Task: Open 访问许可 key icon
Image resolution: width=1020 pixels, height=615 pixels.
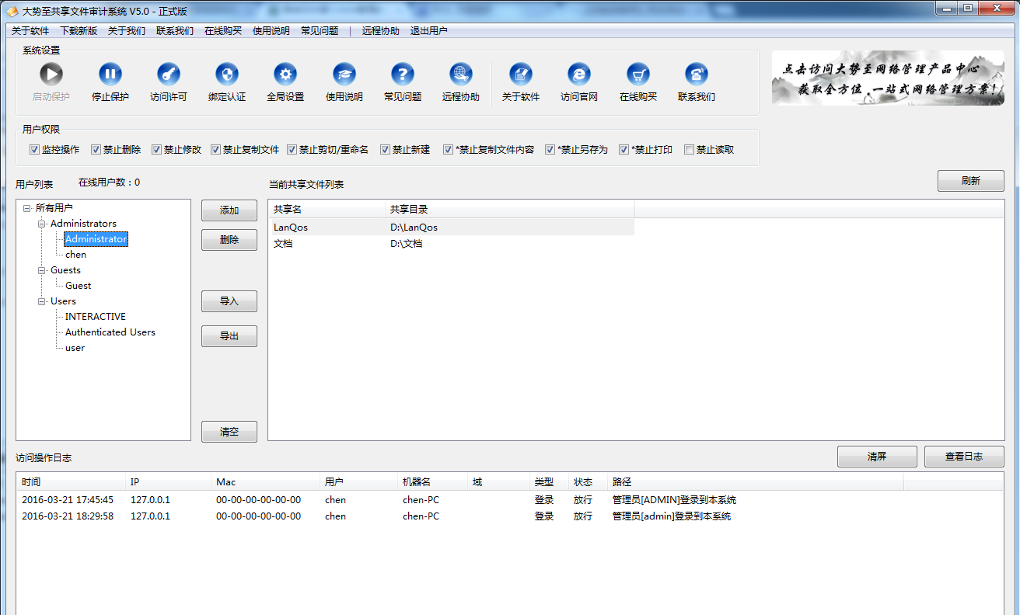Action: coord(169,75)
